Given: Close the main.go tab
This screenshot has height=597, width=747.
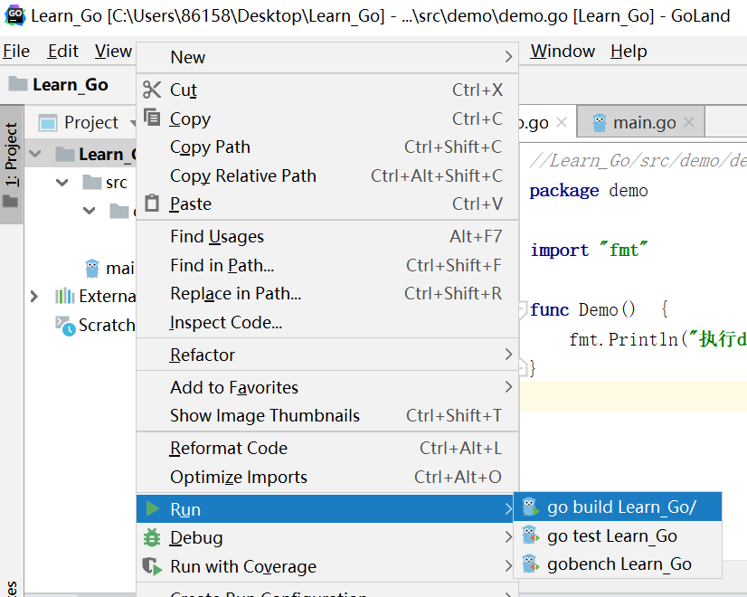Looking at the screenshot, I should (x=689, y=122).
